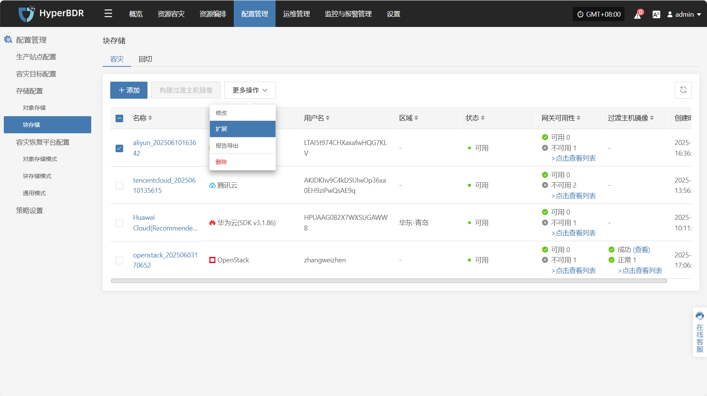Select 通用模式 in the sidebar
Image resolution: width=707 pixels, height=396 pixels.
click(34, 193)
